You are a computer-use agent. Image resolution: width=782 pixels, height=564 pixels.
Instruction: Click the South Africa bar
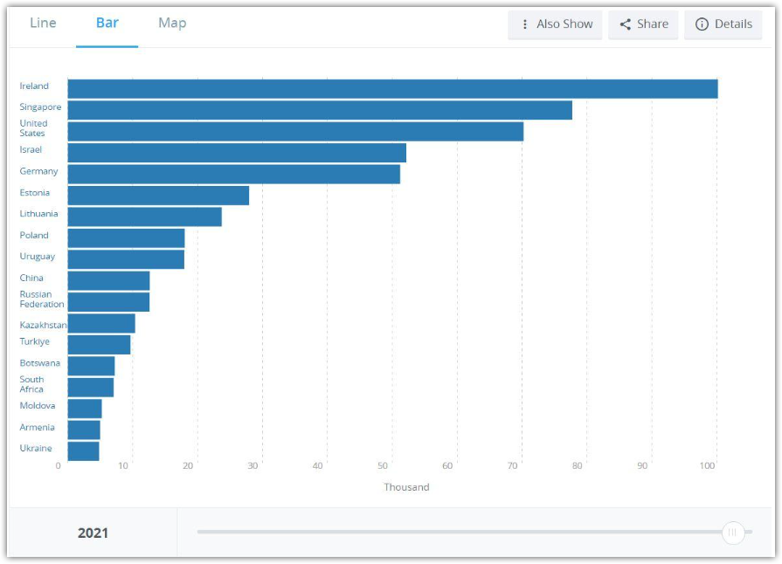(x=91, y=388)
